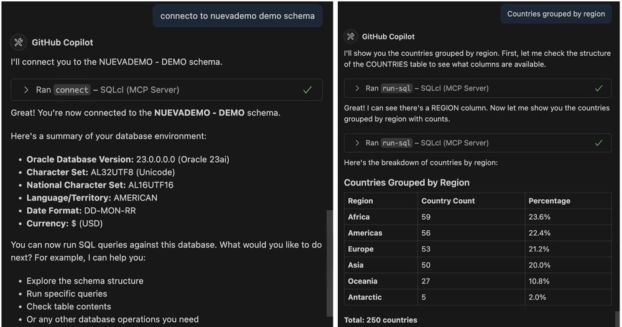Click the left chat panel scrollbar
Screen dimensions: 622x327
[x=329, y=263]
